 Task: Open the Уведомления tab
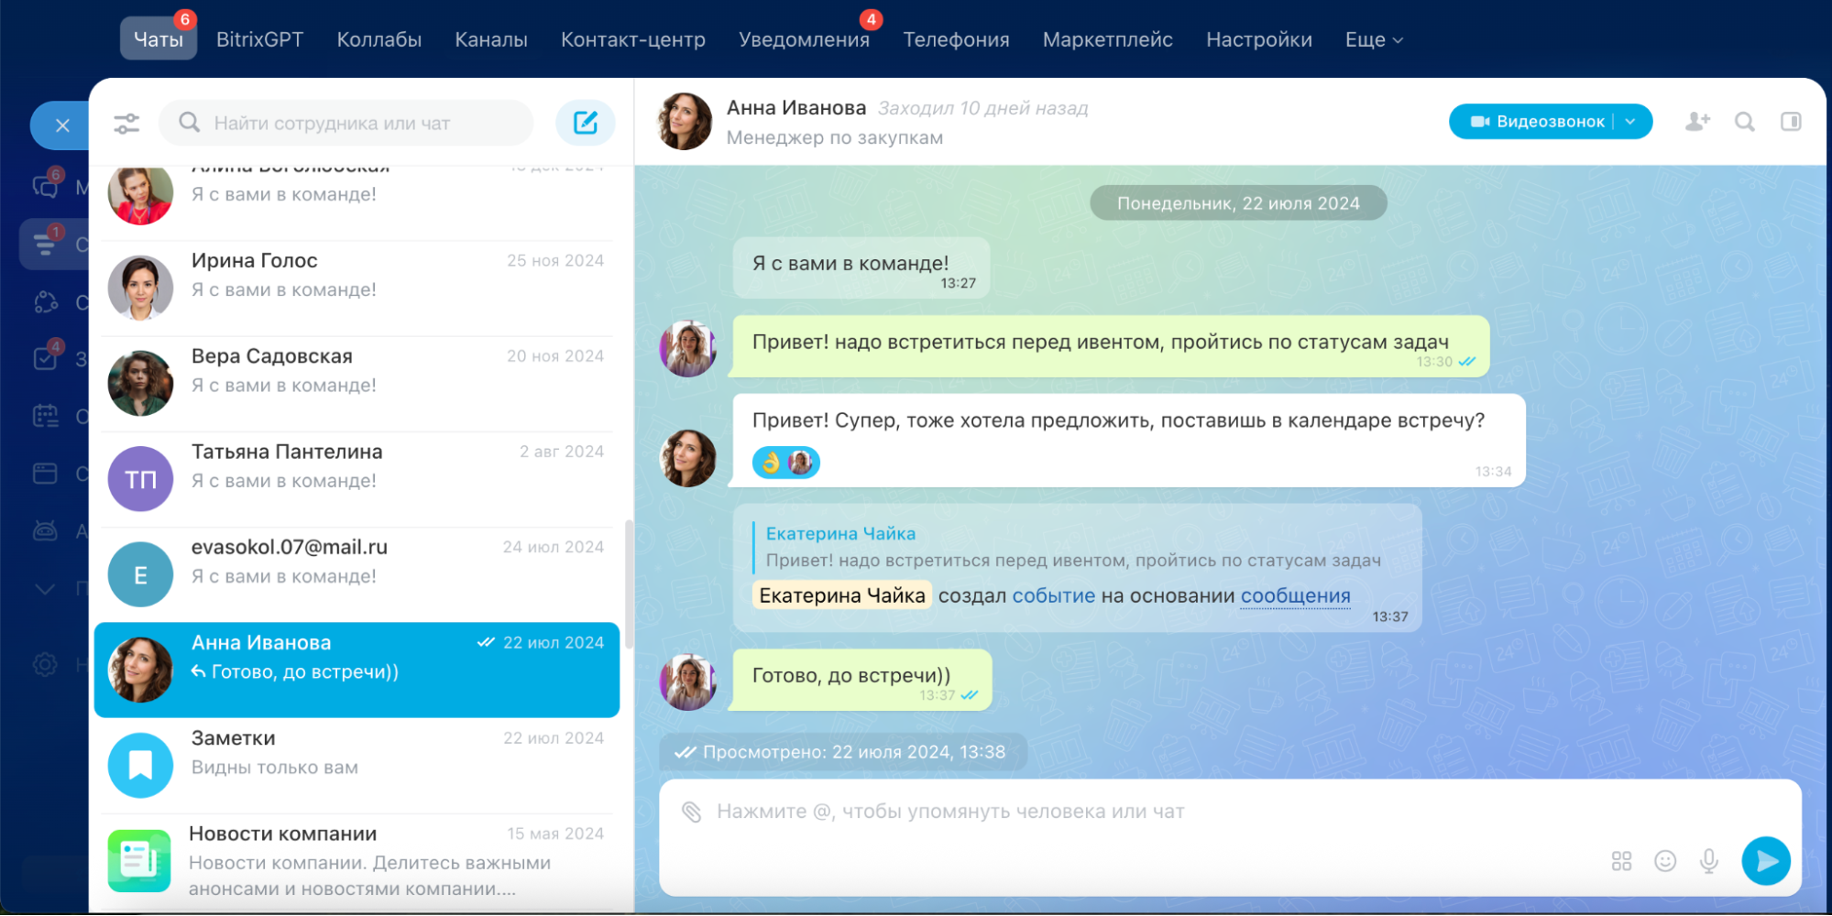(x=804, y=40)
